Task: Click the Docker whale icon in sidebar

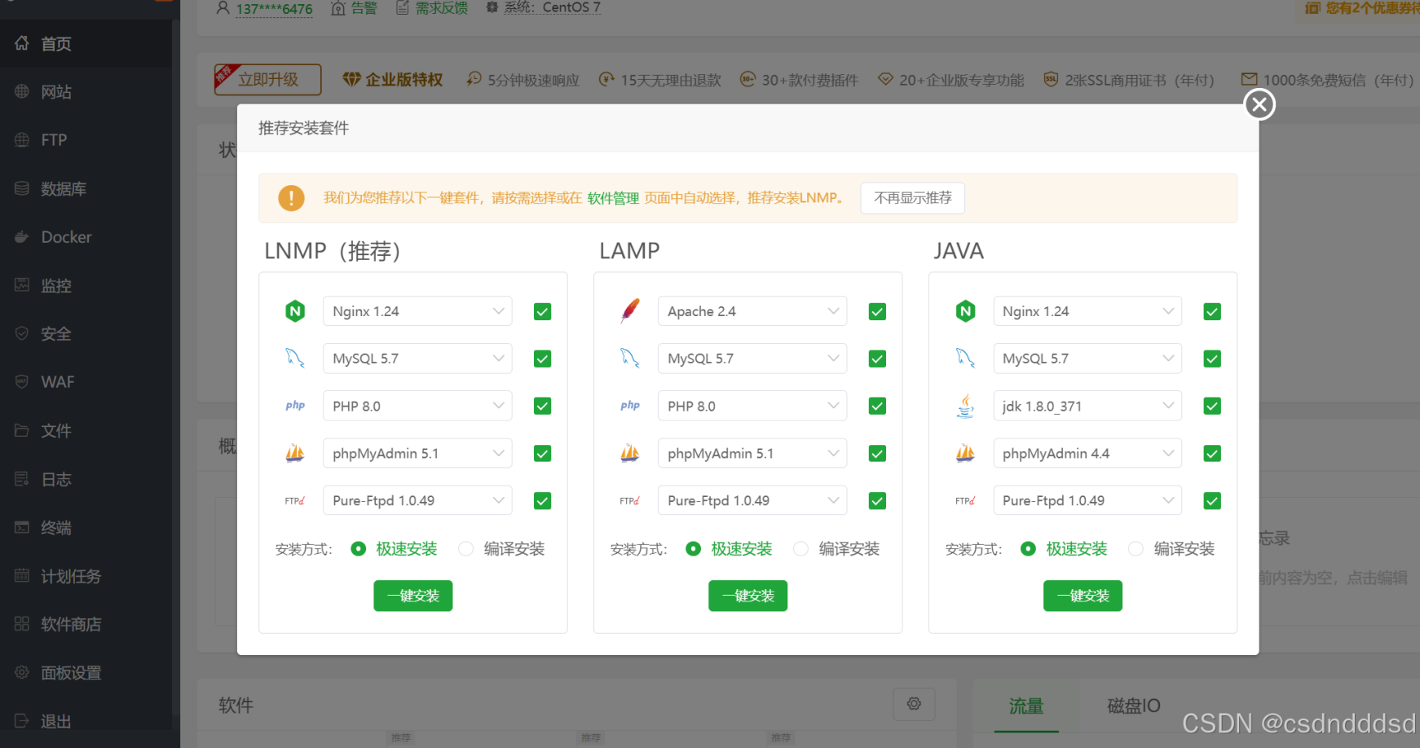Action: click(x=22, y=237)
